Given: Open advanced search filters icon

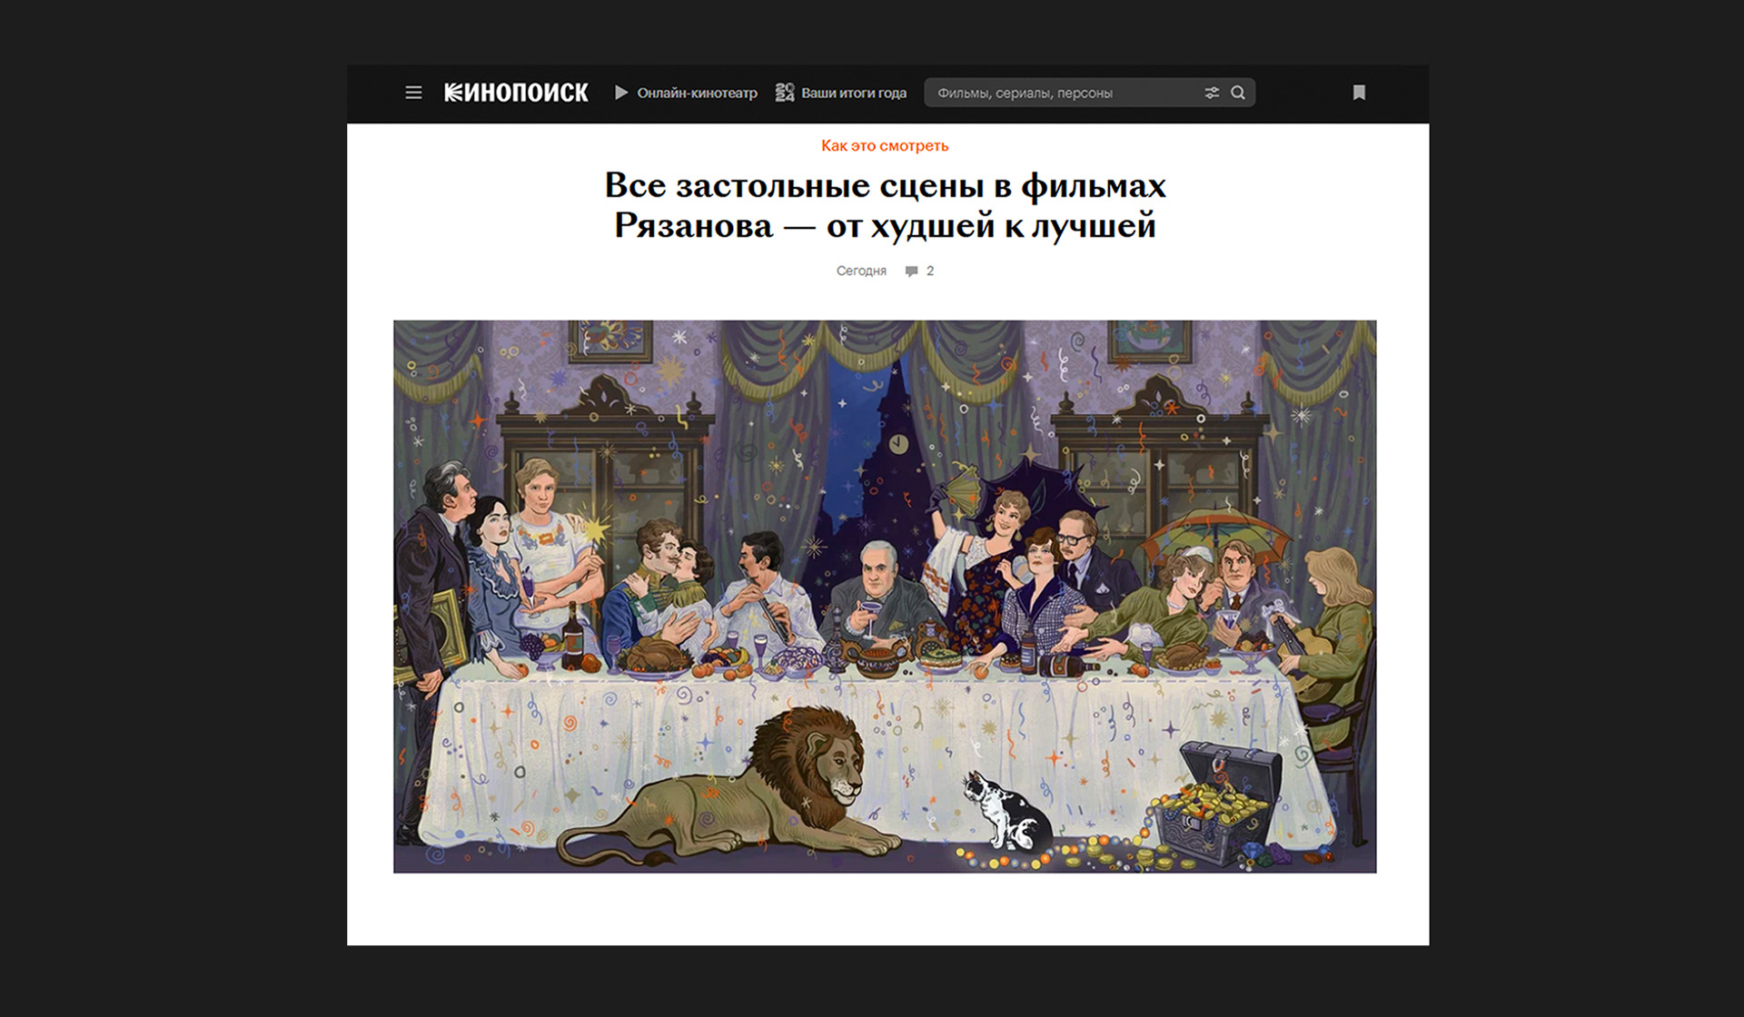Looking at the screenshot, I should pyautogui.click(x=1212, y=93).
